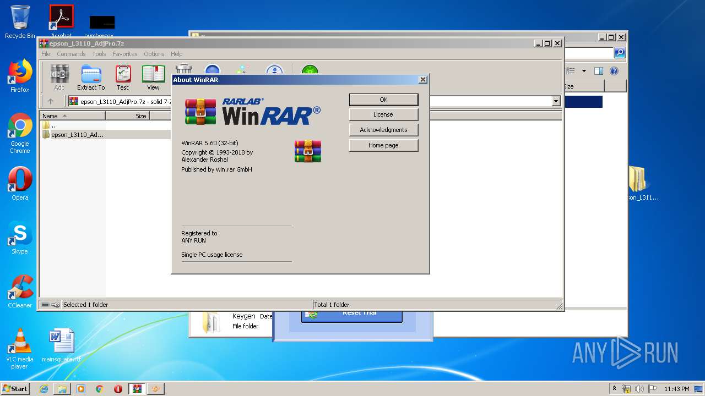Click OK in About WinRAR dialog
The width and height of the screenshot is (705, 396).
click(x=383, y=100)
